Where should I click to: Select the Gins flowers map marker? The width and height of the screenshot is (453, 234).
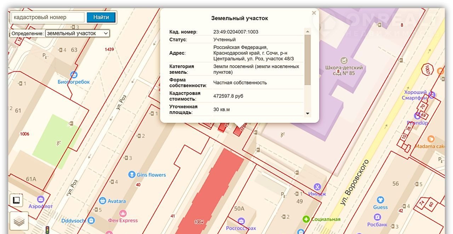pos(132,175)
